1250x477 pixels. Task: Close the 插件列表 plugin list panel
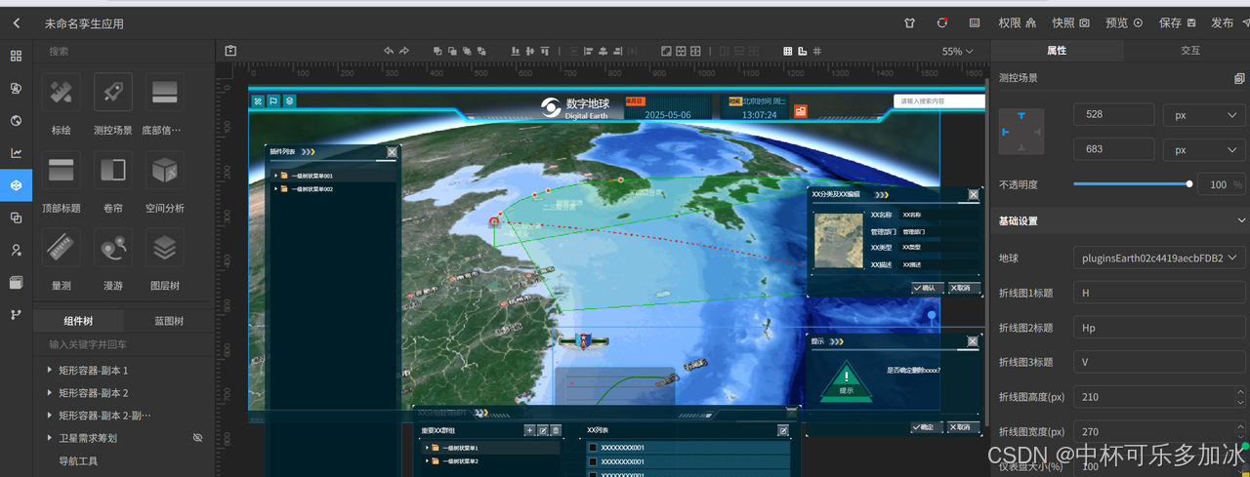pos(392,152)
